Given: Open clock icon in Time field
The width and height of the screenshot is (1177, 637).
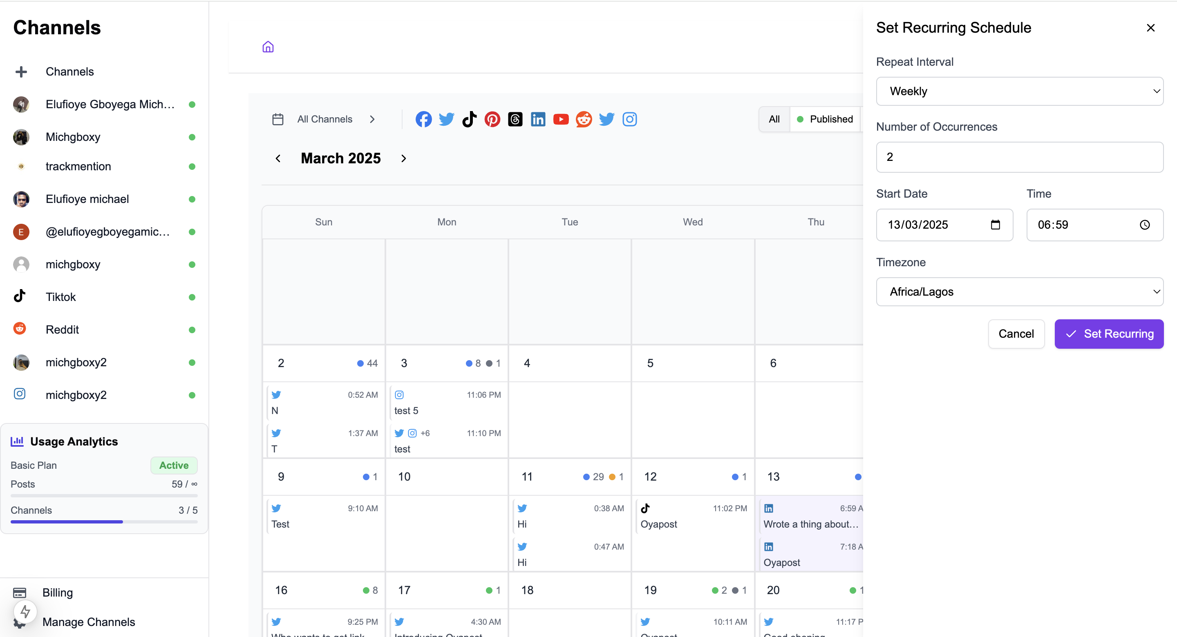Looking at the screenshot, I should pos(1145,225).
